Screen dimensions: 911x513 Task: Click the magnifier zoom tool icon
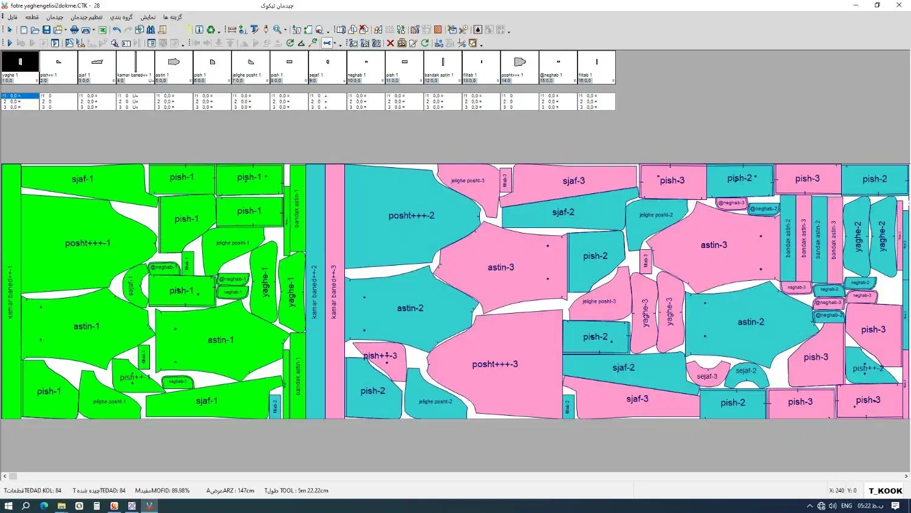tap(277, 29)
